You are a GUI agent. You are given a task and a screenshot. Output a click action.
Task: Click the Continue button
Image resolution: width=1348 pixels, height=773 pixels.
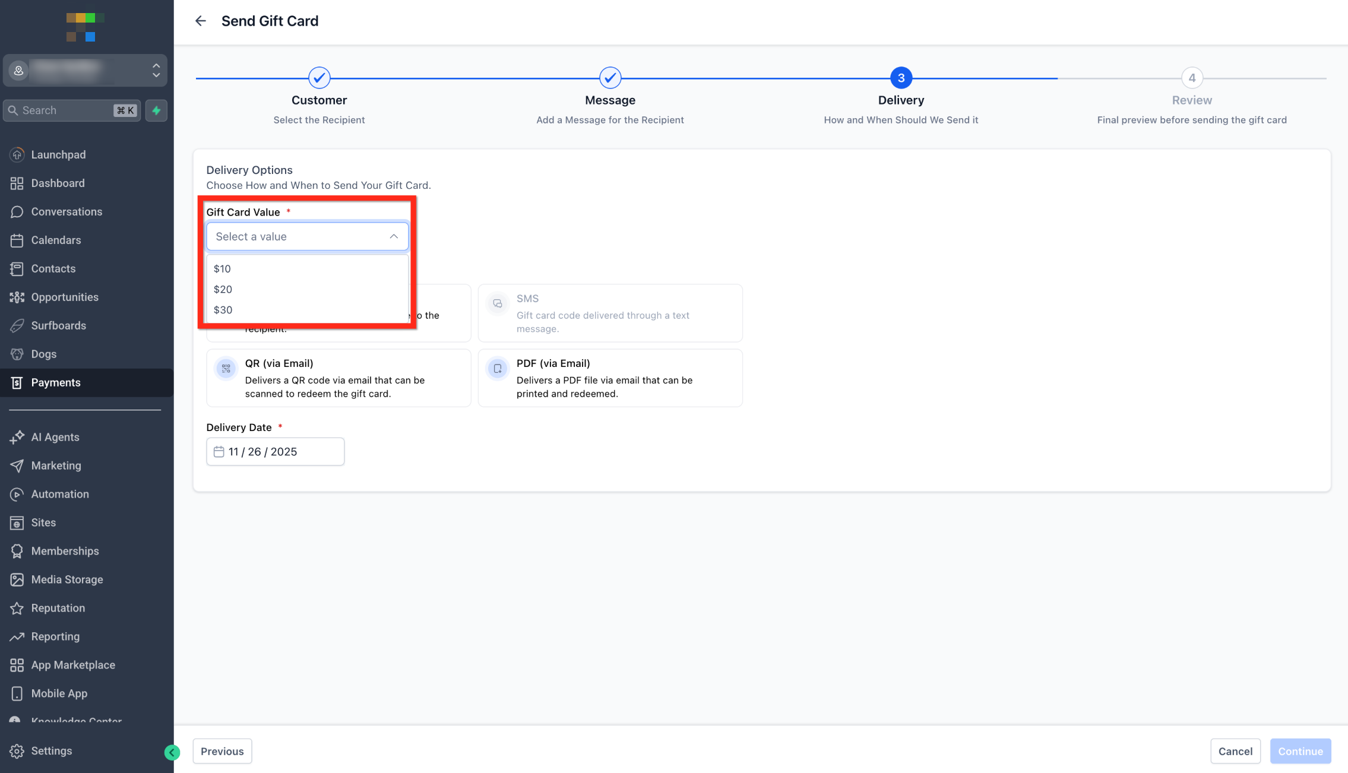[x=1300, y=752]
